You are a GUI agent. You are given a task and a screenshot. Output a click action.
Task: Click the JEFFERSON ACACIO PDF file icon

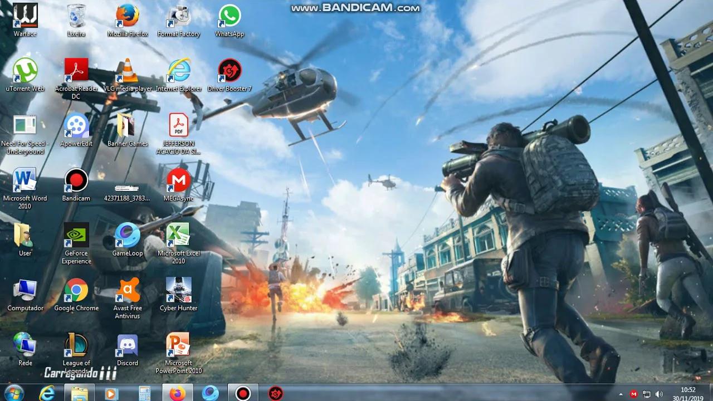[179, 126]
